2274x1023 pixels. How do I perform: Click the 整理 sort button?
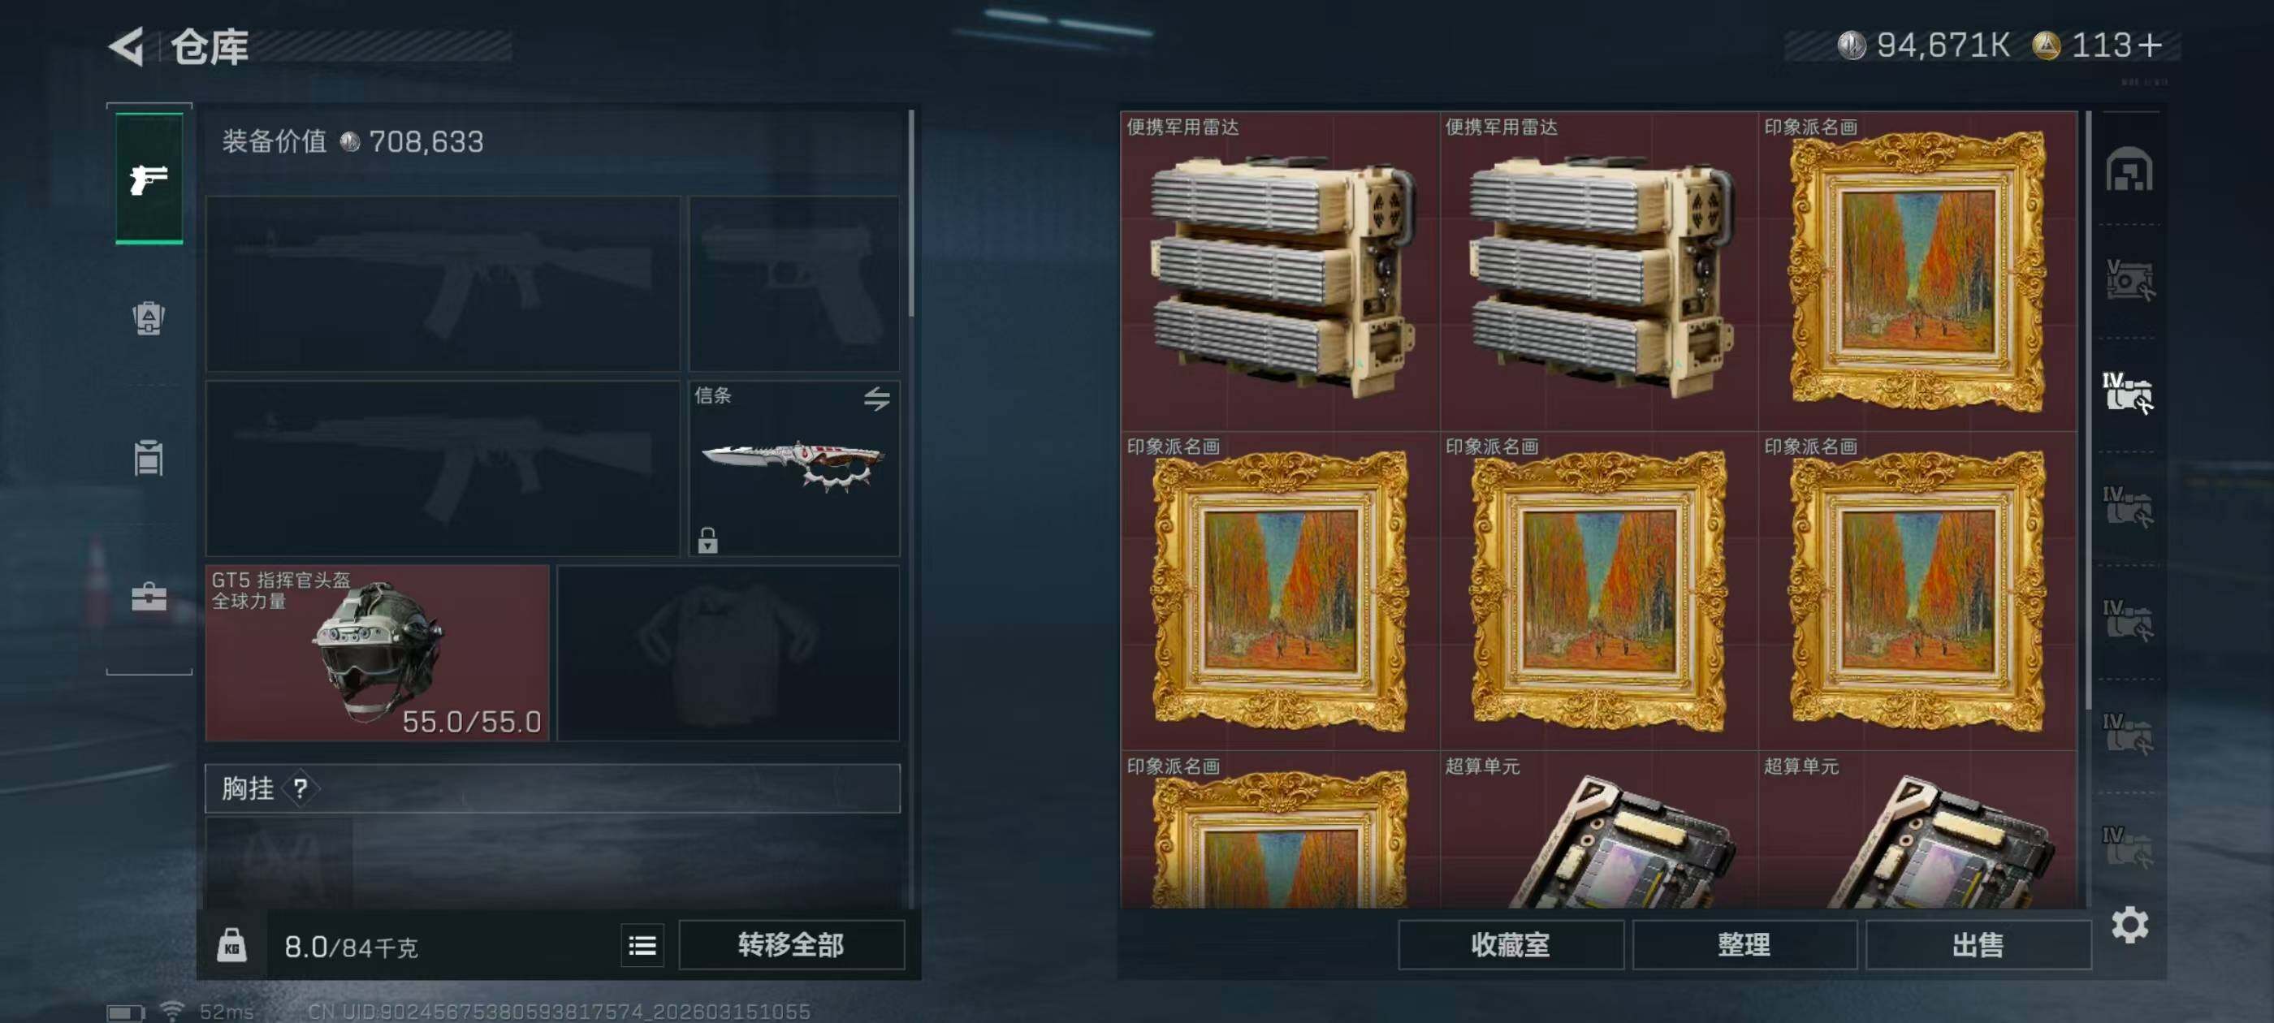tap(1744, 945)
